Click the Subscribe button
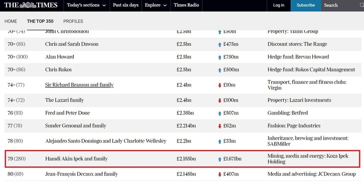 (x=306, y=5)
